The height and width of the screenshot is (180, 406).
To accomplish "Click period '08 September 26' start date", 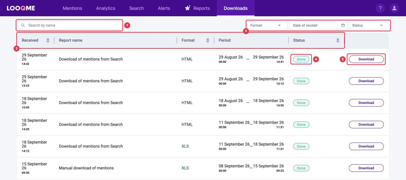I will click(x=234, y=166).
